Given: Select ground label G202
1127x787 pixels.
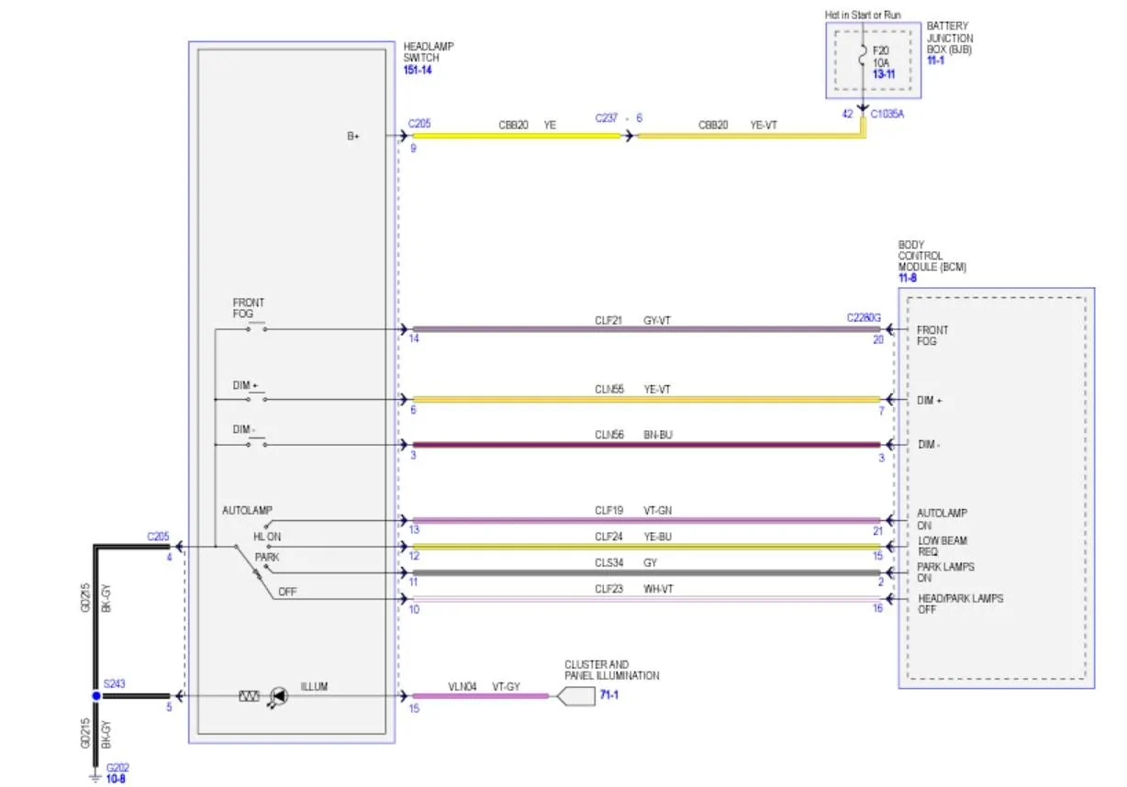Looking at the screenshot, I should pyautogui.click(x=117, y=769).
